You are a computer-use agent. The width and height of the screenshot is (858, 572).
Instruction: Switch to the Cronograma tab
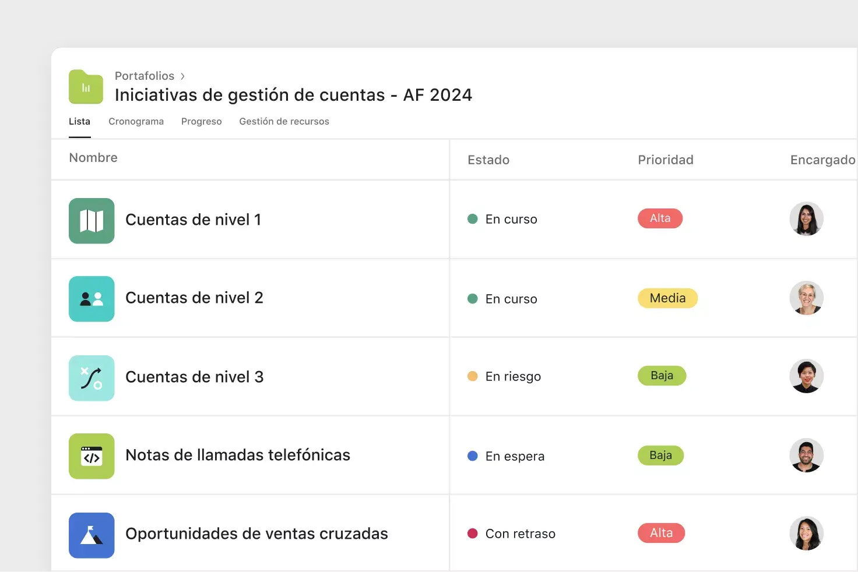coord(136,121)
